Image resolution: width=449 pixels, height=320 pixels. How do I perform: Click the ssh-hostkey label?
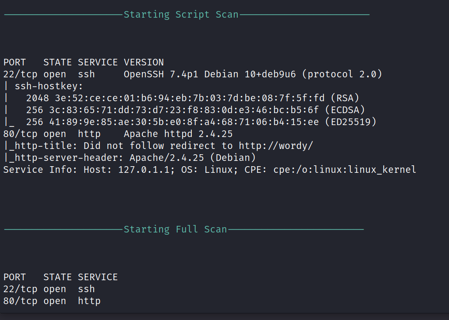[x=49, y=86]
